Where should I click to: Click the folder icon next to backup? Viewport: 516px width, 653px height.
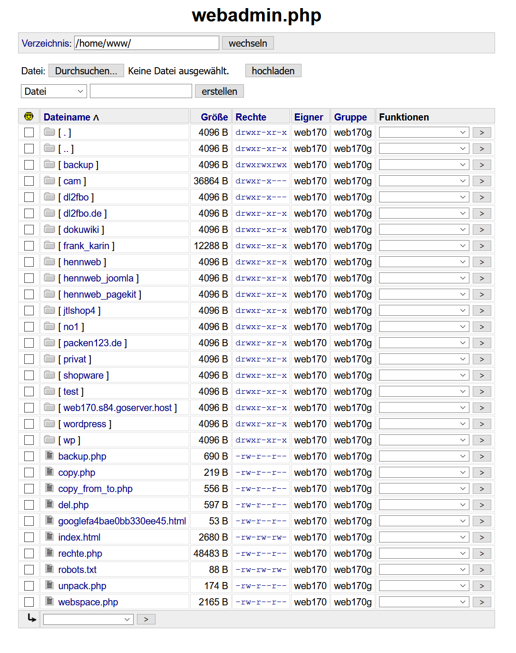click(x=49, y=164)
